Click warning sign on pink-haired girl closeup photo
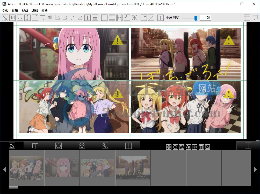The height and width of the screenshot is (194, 260). click(x=118, y=40)
